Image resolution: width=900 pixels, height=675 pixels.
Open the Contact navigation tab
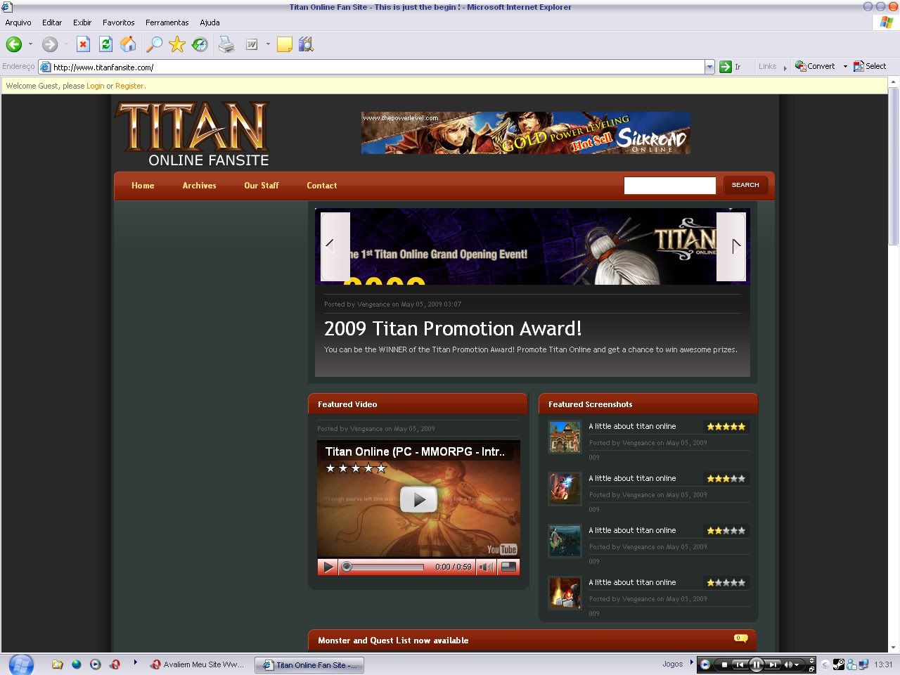(322, 186)
